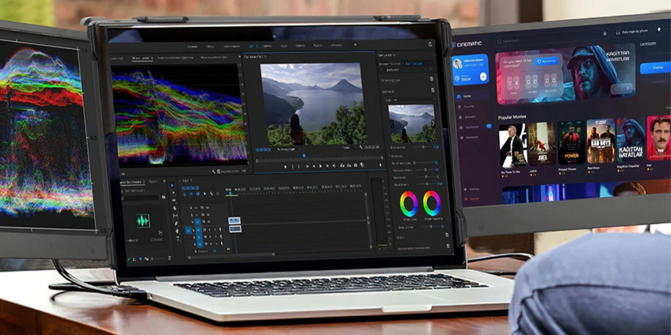The width and height of the screenshot is (671, 335).
Task: Click the round plus button on balance card
Action: coord(483,77)
